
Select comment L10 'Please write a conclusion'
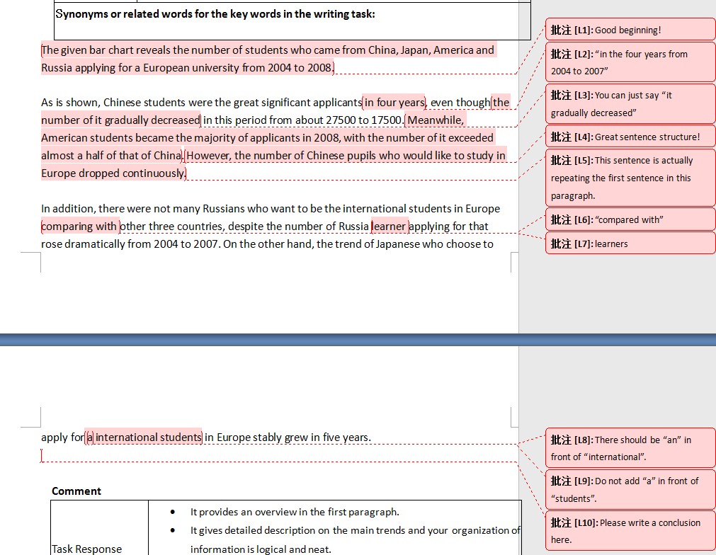(630, 531)
